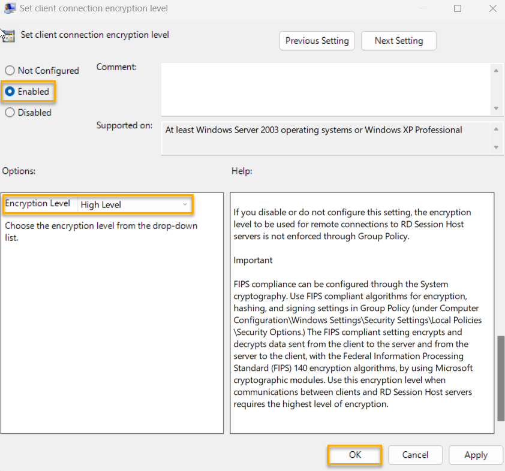Apply the encryption level setting
Image resolution: width=505 pixels, height=471 pixels.
[476, 455]
